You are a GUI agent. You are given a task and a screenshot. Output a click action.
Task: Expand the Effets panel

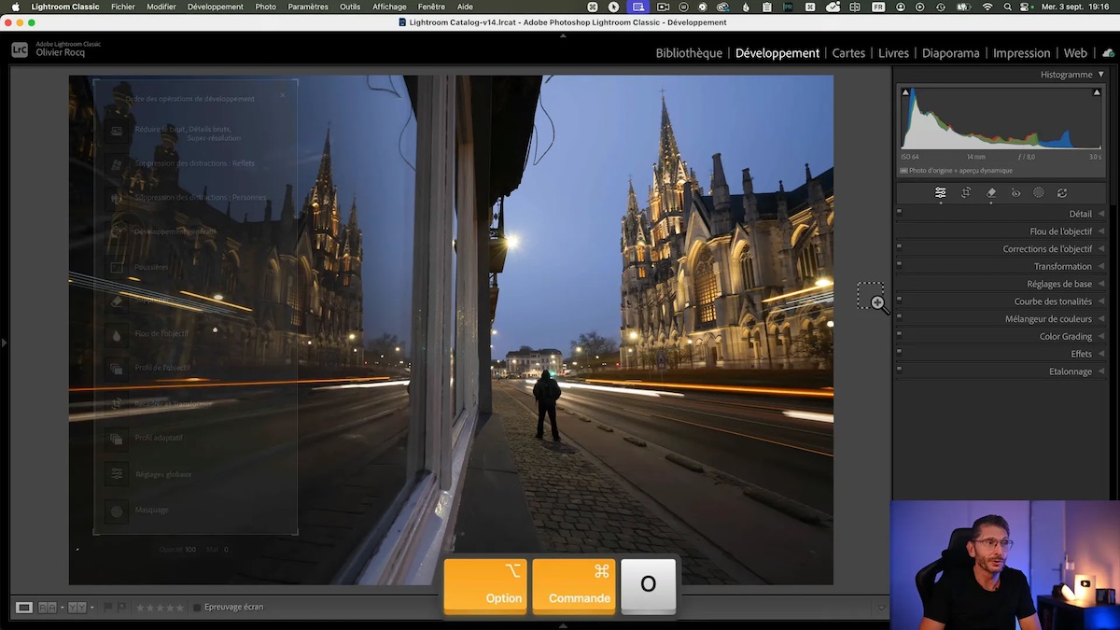pos(1101,354)
